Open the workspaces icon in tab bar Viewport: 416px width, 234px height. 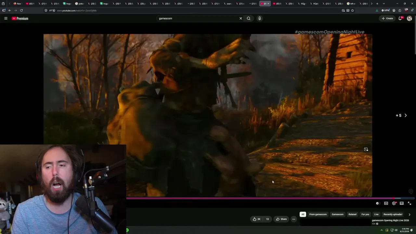pos(3,4)
